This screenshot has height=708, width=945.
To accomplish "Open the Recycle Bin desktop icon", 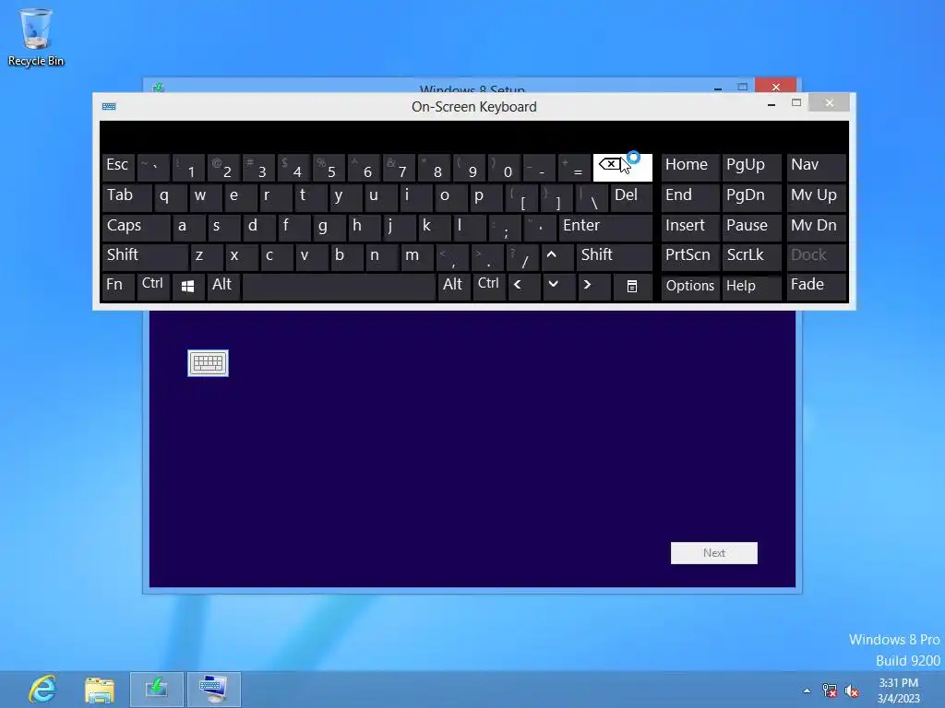I will pyautogui.click(x=36, y=37).
